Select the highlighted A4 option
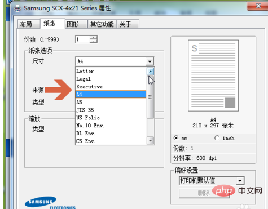The width and height of the screenshot is (268, 209). pyautogui.click(x=111, y=94)
